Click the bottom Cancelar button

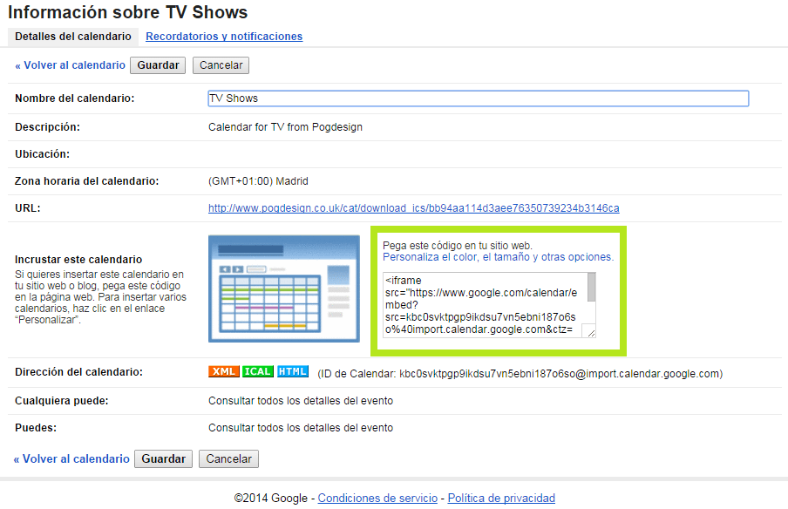pos(228,458)
